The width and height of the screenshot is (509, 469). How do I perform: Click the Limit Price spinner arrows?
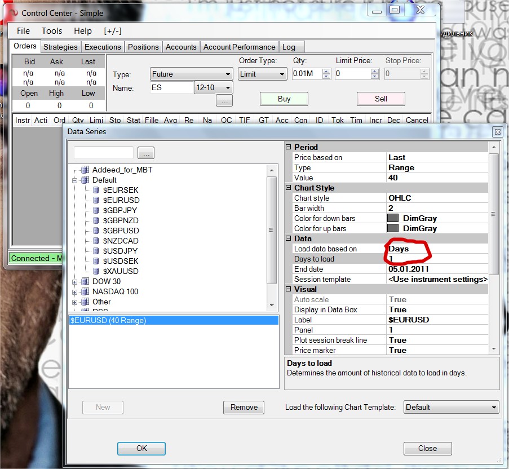click(375, 74)
